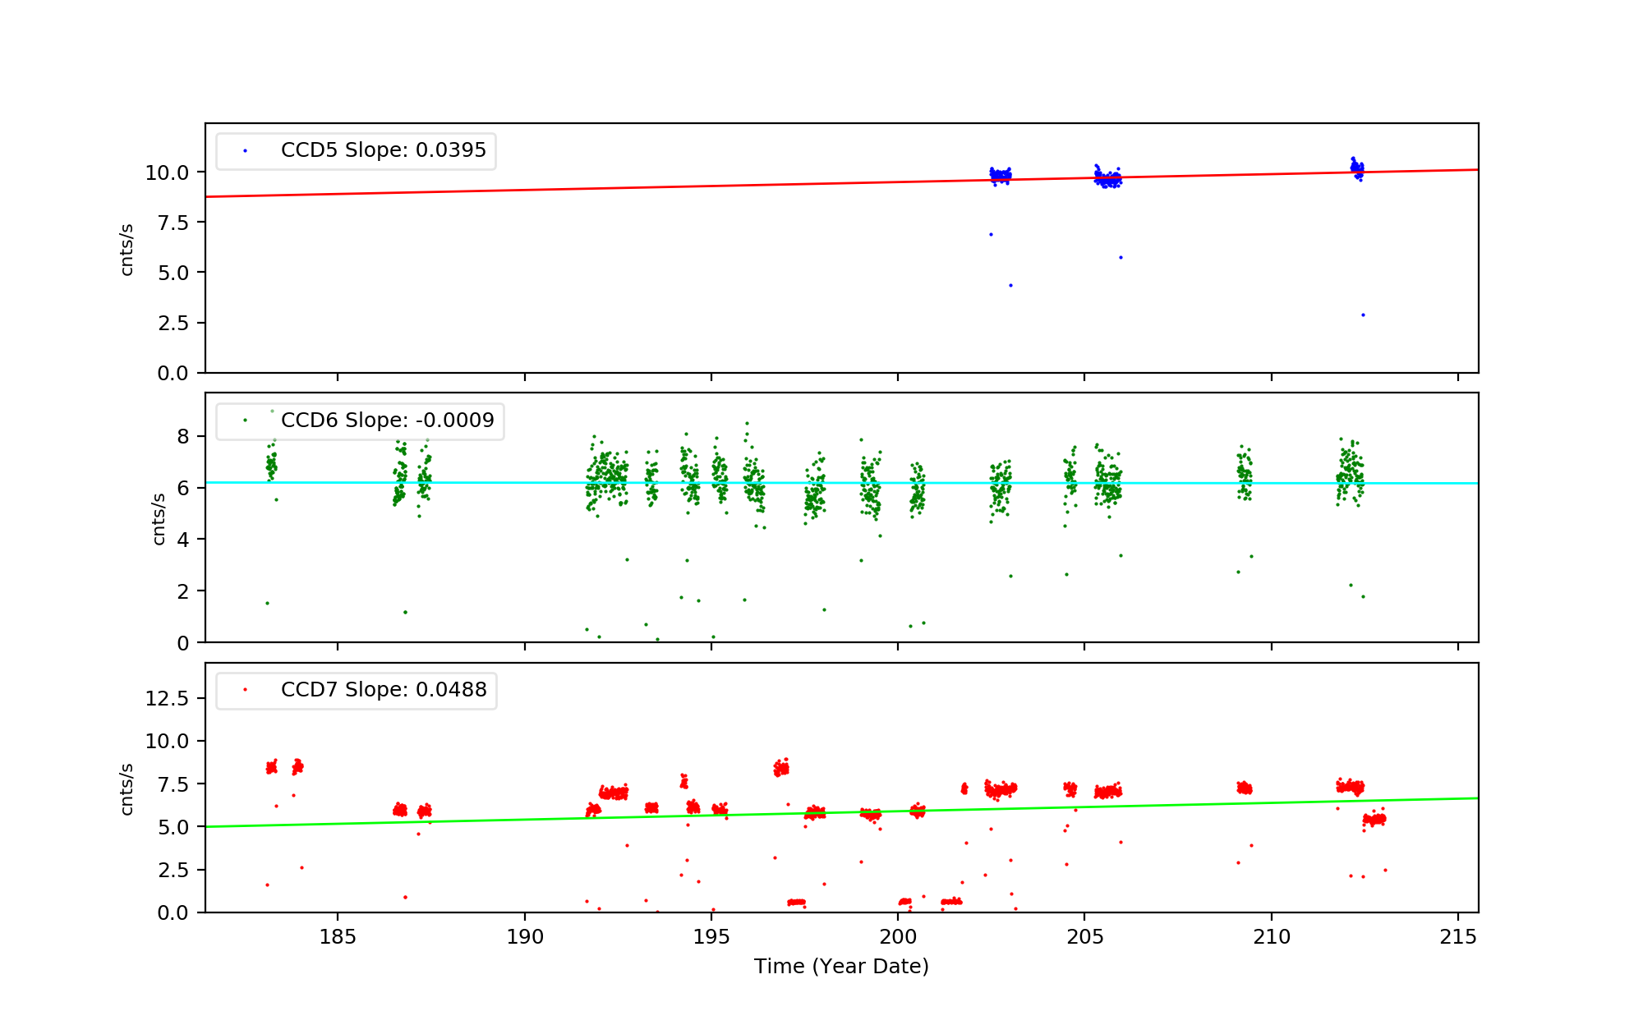Viewport: 1643px width, 1025px height.
Task: Click the CCD5 Slope legend entry
Action: 383,150
